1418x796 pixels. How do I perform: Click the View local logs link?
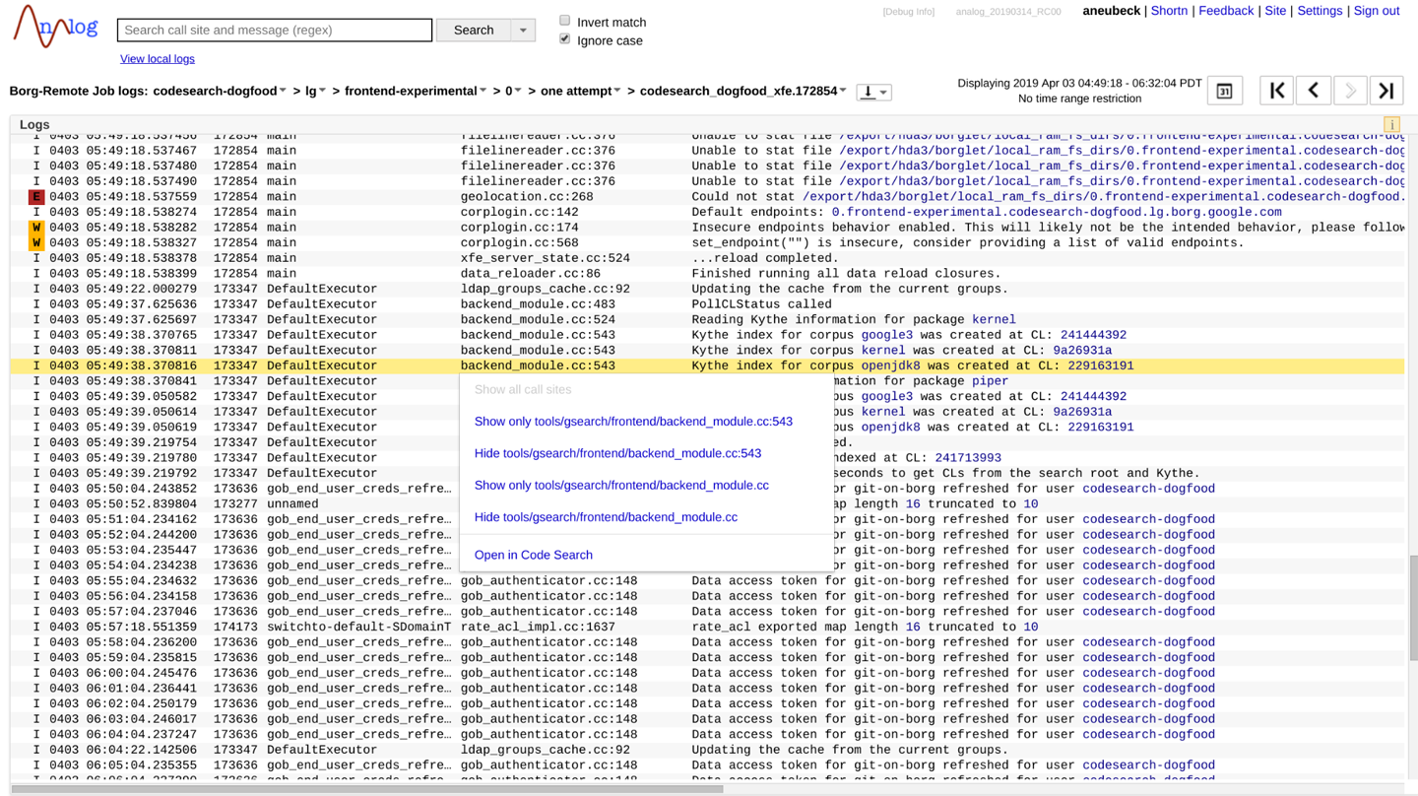click(158, 58)
